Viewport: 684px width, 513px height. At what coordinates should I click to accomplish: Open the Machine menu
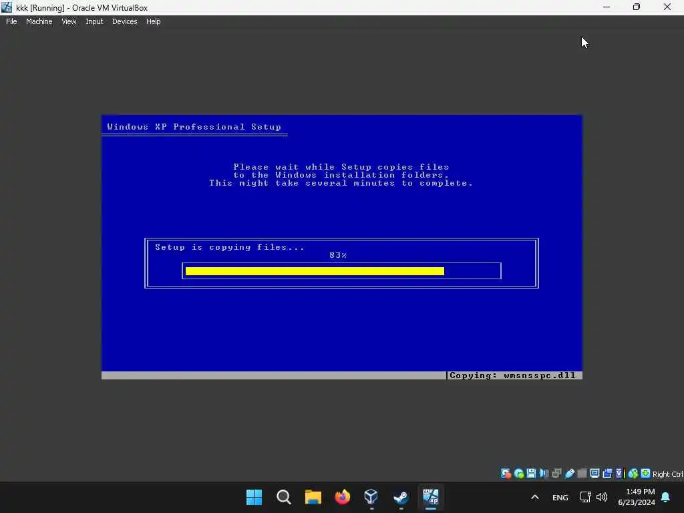click(39, 21)
